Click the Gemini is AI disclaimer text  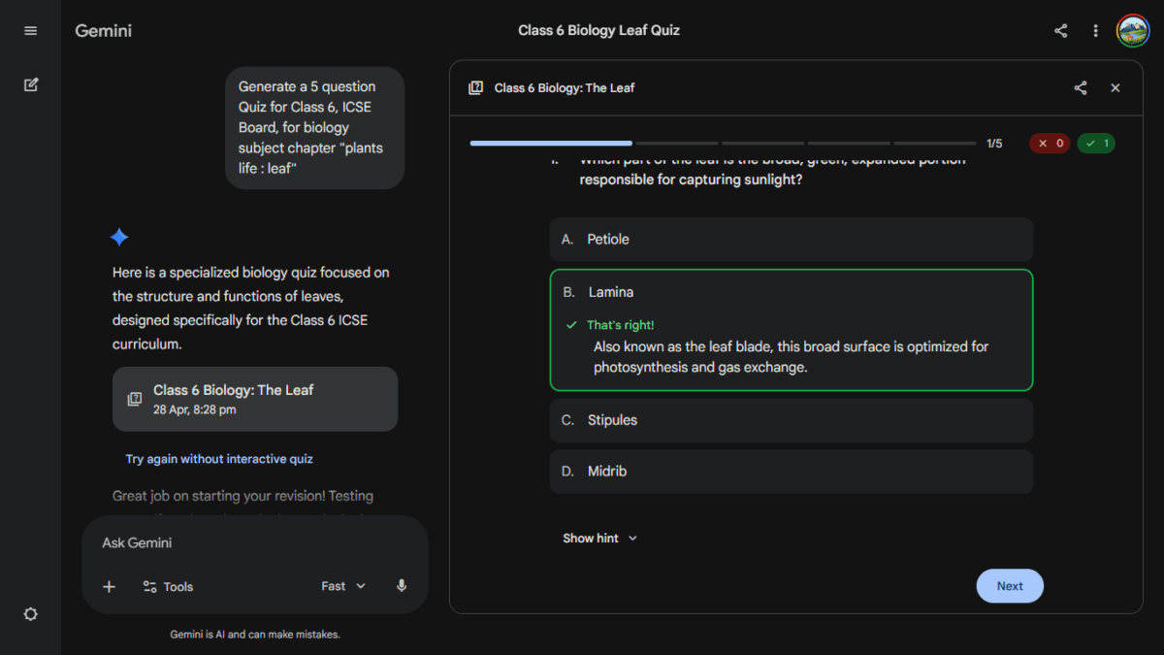click(x=255, y=635)
